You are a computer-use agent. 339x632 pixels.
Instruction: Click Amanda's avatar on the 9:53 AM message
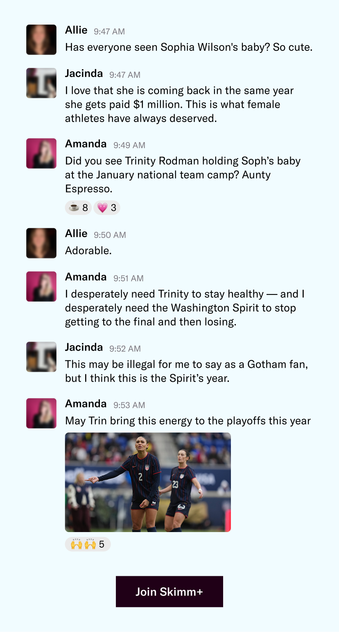point(41,413)
